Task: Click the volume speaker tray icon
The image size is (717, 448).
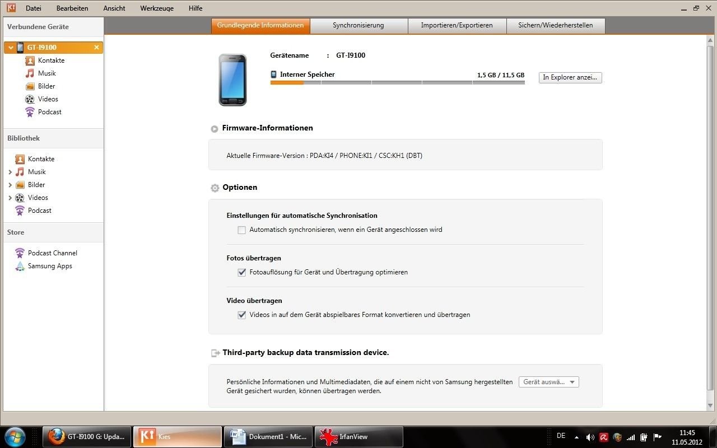Action: (590, 437)
